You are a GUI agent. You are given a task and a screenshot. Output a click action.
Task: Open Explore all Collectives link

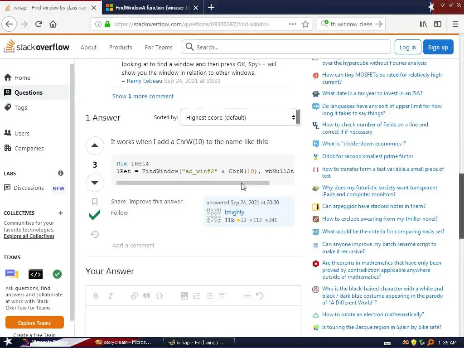29,236
